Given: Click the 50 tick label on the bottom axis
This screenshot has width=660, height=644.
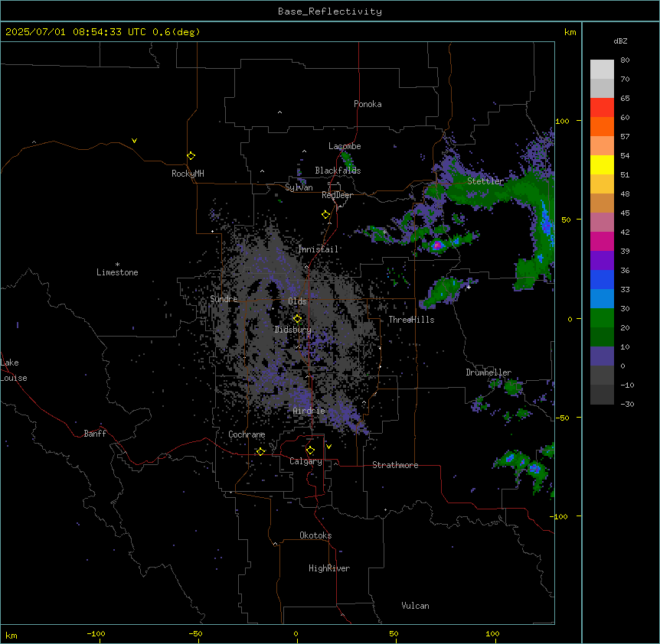Looking at the screenshot, I should [394, 633].
